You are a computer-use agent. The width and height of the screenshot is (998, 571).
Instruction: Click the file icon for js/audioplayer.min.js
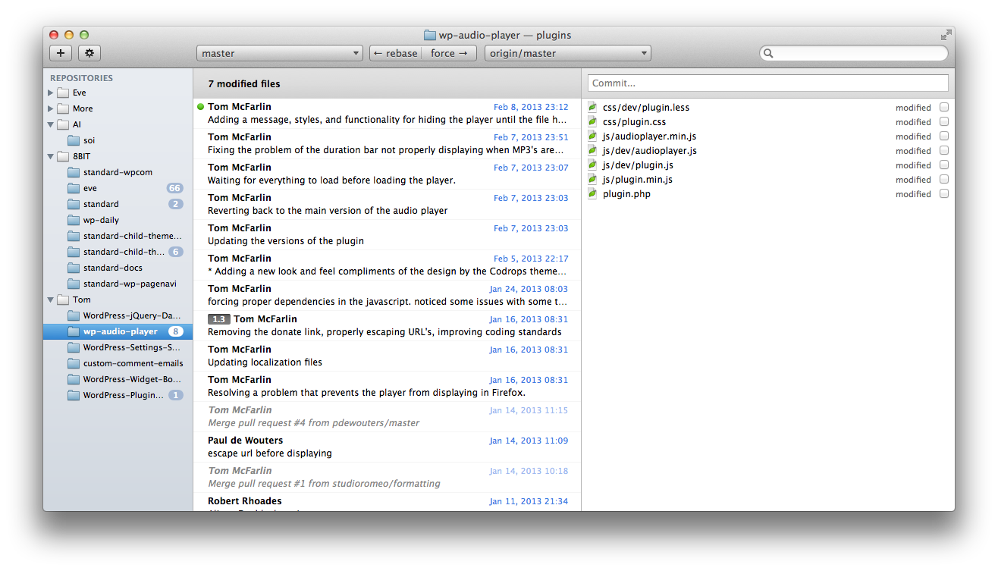[x=593, y=136]
